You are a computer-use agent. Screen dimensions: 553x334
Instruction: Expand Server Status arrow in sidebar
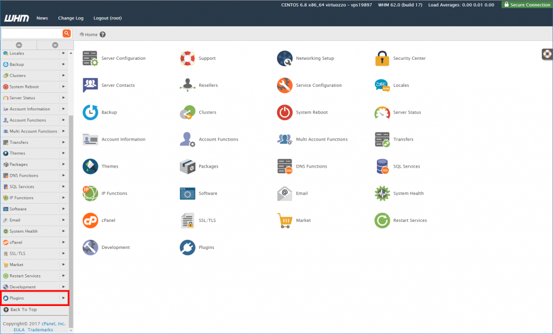pos(64,98)
